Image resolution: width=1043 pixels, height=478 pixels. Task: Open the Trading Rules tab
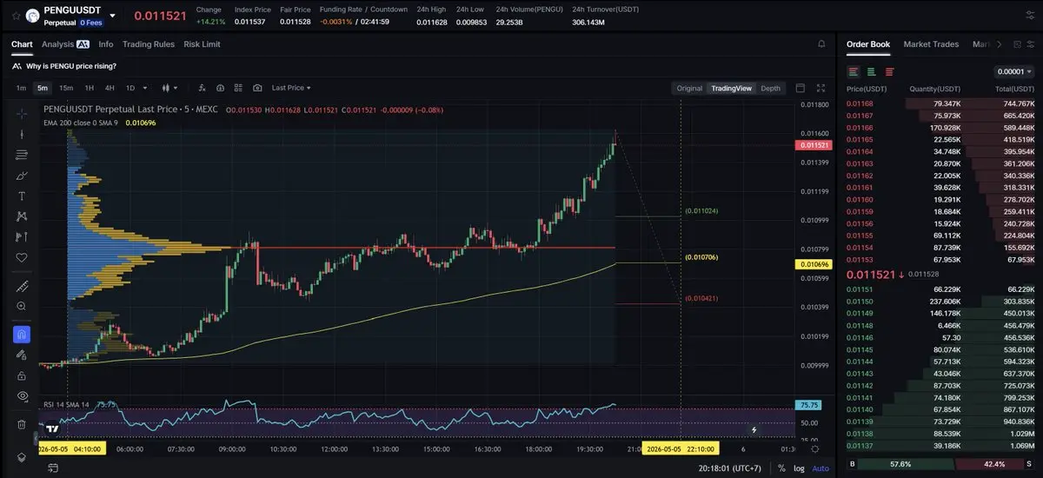pyautogui.click(x=149, y=44)
